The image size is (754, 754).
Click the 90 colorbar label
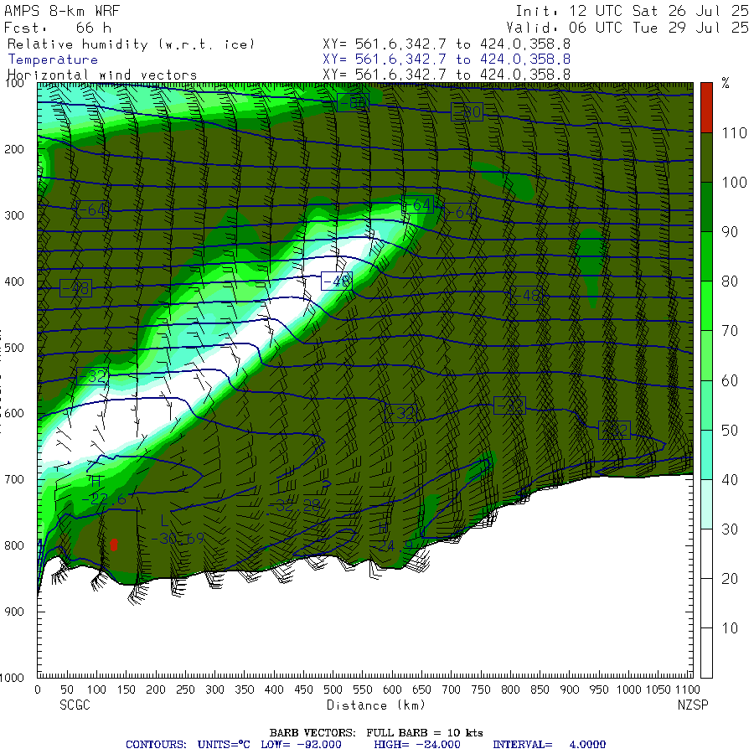click(x=730, y=232)
